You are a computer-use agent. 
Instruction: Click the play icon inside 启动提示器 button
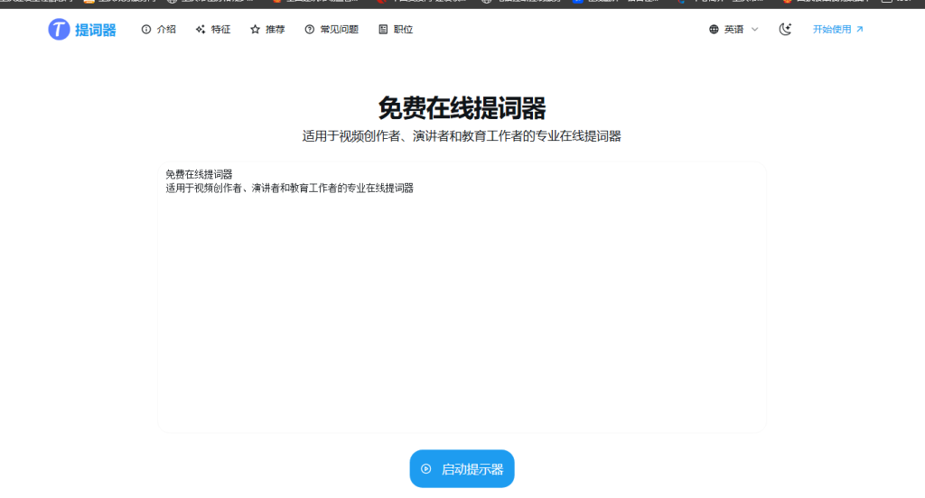click(x=426, y=469)
